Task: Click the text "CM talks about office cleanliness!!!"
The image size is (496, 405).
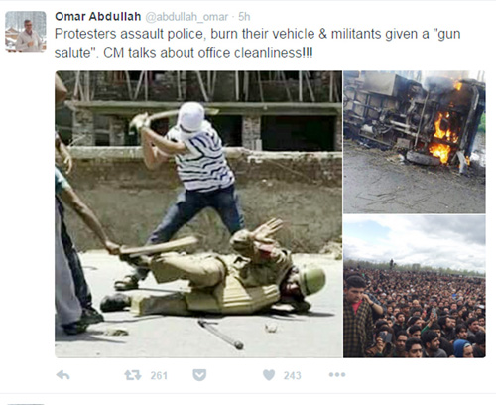Action: pyautogui.click(x=207, y=53)
